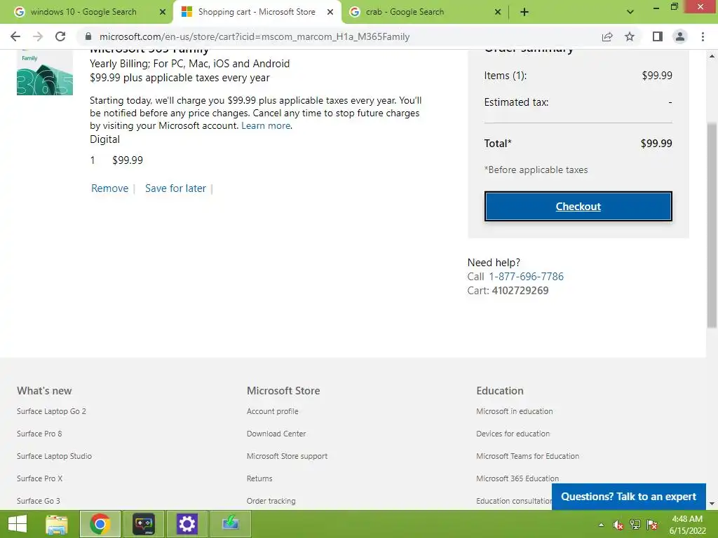The width and height of the screenshot is (718, 538).
Task: Open the taskbar clock and date
Action: (x=687, y=525)
